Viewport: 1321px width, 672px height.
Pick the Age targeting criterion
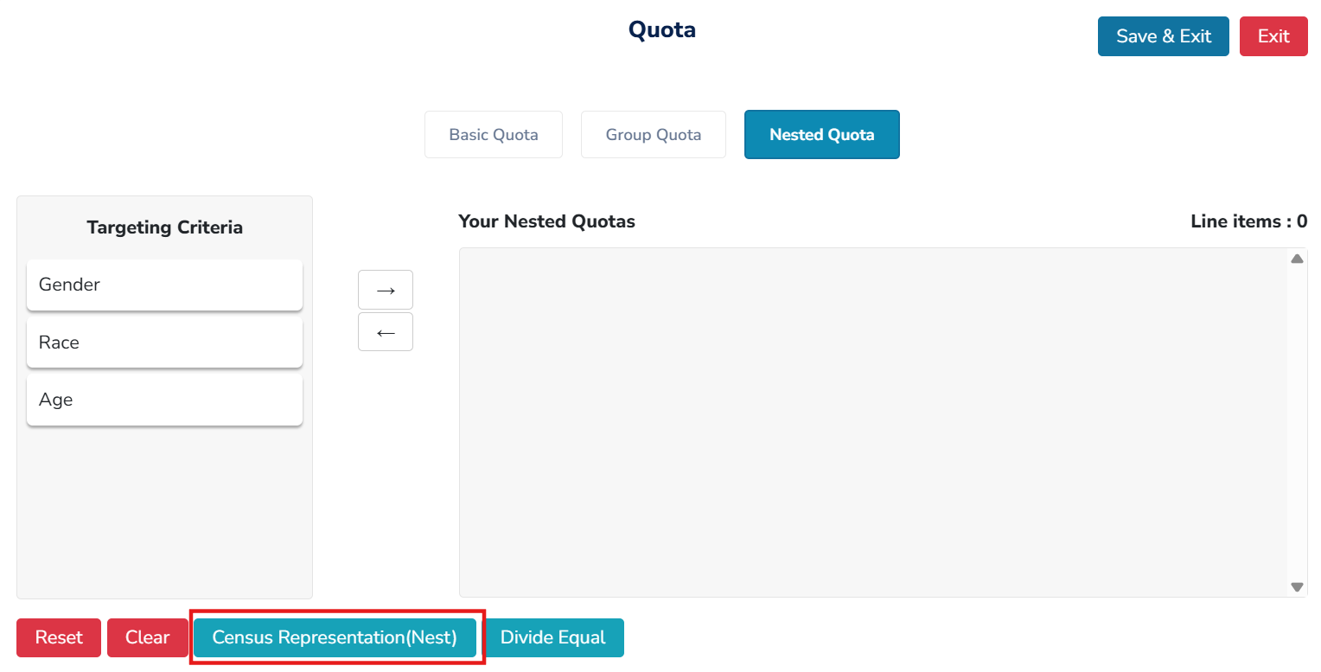pyautogui.click(x=164, y=400)
